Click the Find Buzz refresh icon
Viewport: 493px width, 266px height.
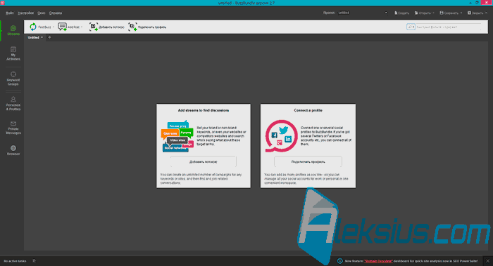click(x=33, y=27)
